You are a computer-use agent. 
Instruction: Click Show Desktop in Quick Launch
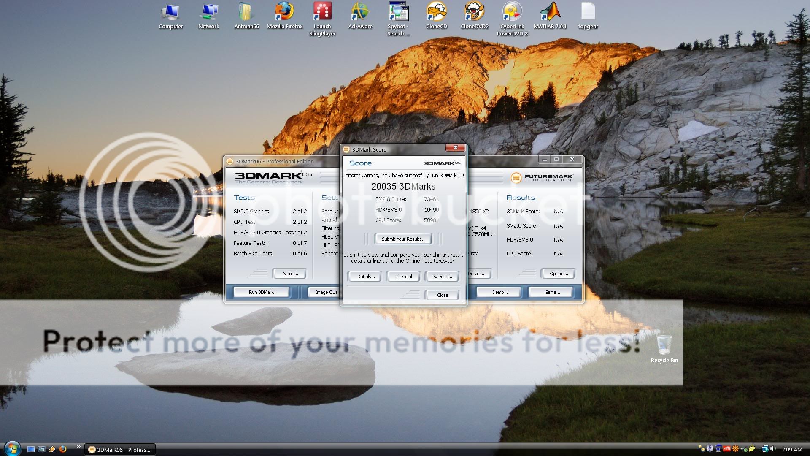click(x=31, y=449)
